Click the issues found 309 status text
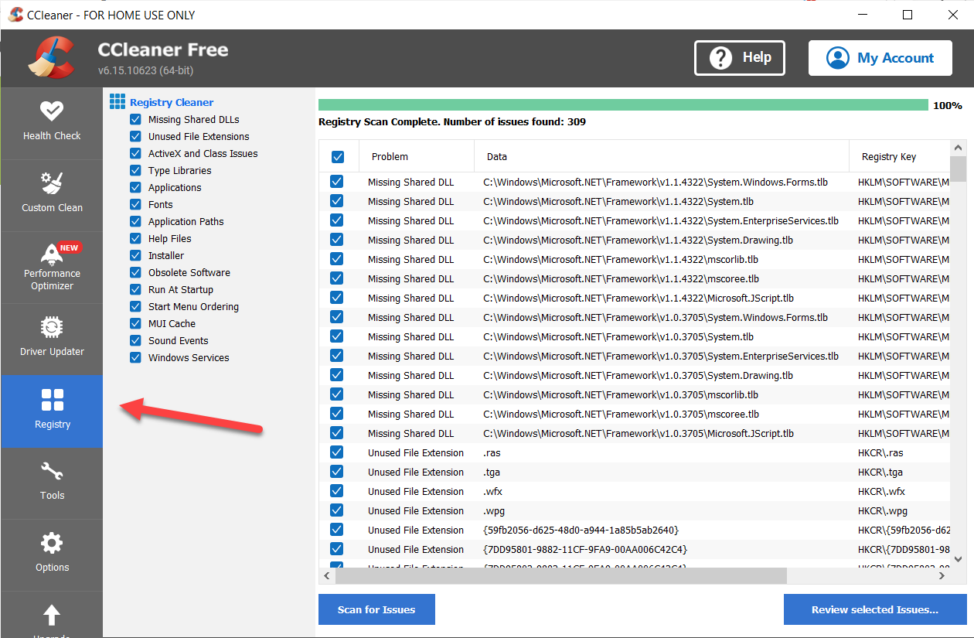 [452, 121]
